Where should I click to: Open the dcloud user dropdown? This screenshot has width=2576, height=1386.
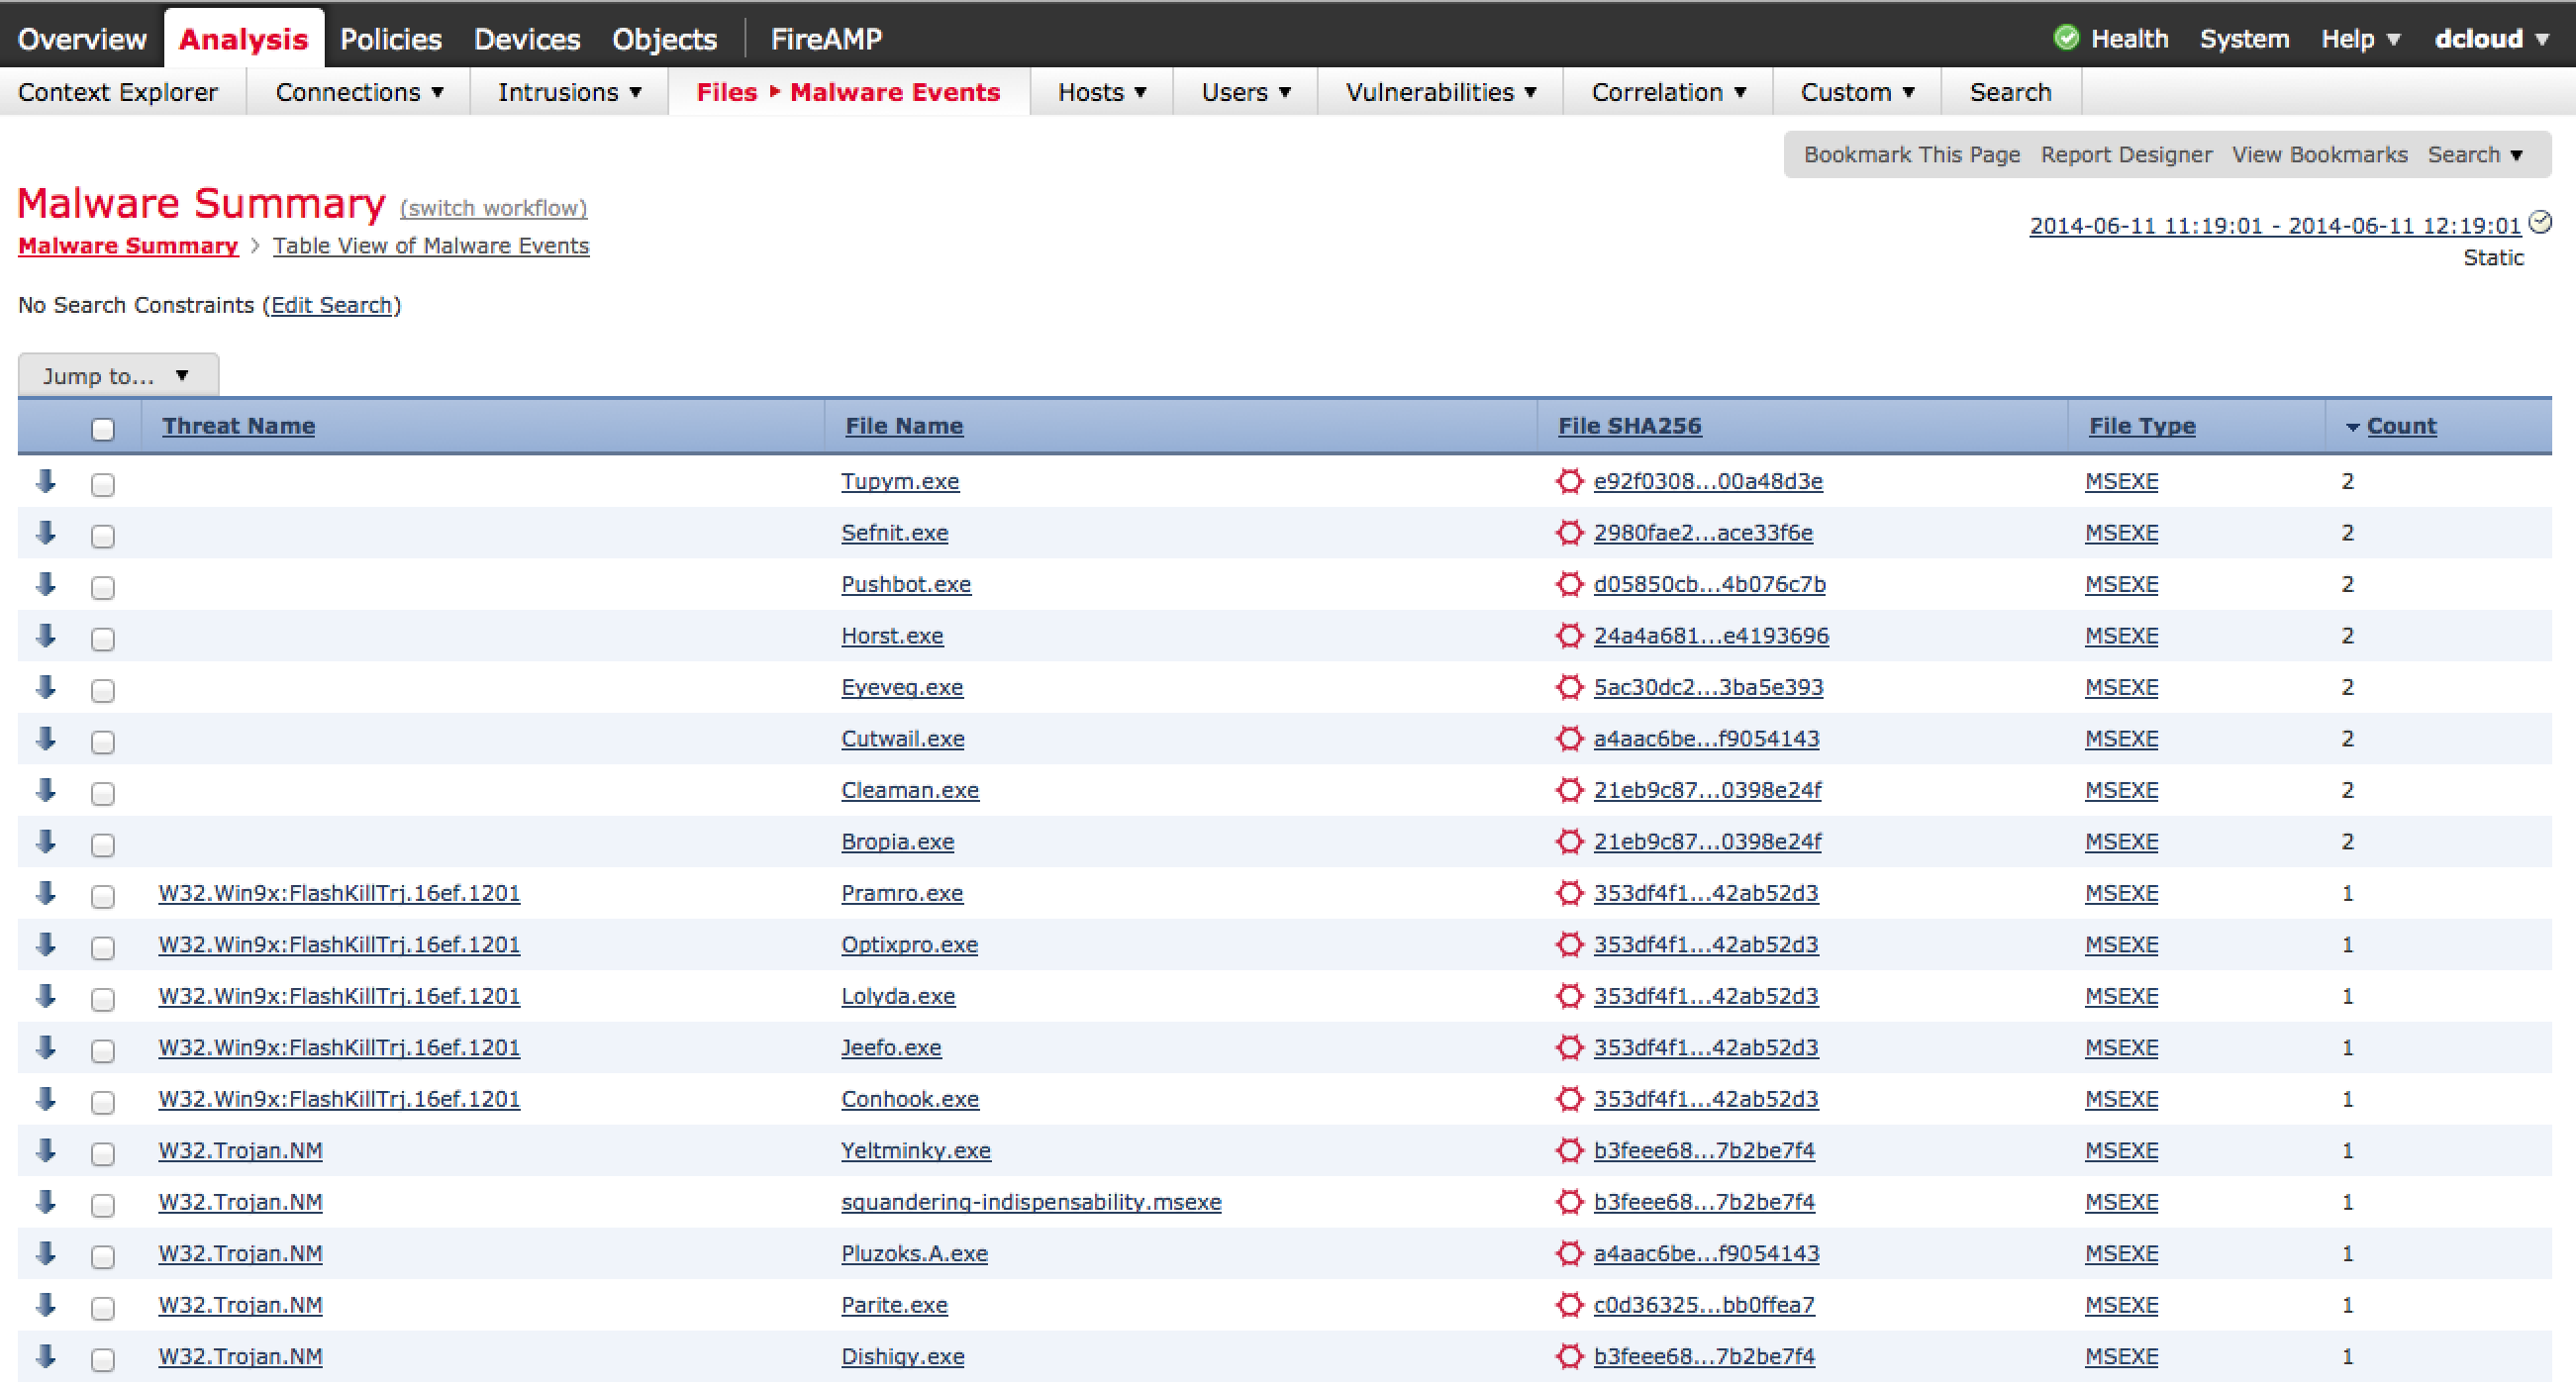[x=2491, y=38]
